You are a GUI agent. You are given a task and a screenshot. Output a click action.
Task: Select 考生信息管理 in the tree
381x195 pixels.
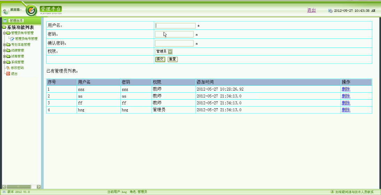[21, 44]
